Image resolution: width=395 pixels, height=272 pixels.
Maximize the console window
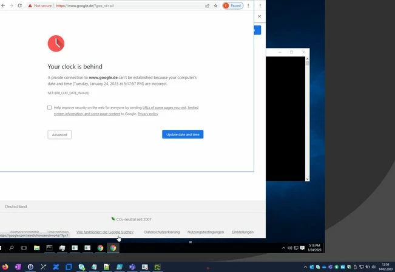coord(291,52)
